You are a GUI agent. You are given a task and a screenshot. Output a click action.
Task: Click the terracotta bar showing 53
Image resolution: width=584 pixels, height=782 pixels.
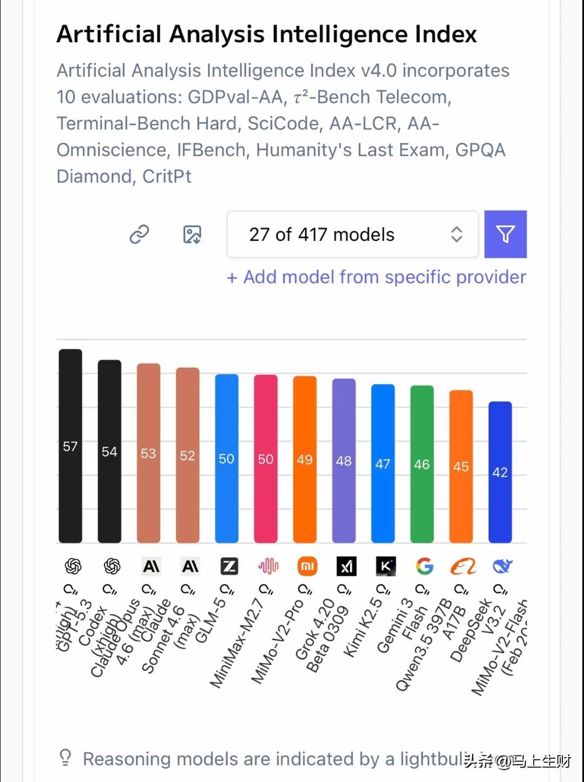click(x=148, y=453)
